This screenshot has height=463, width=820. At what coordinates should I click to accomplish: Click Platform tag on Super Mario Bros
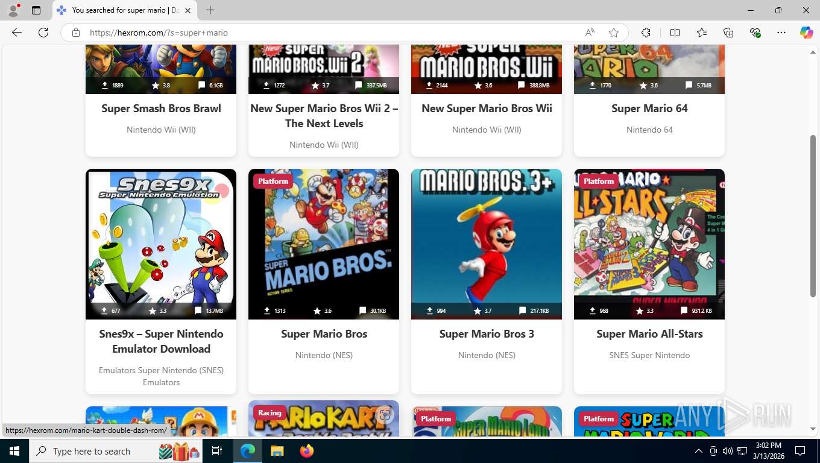[273, 181]
